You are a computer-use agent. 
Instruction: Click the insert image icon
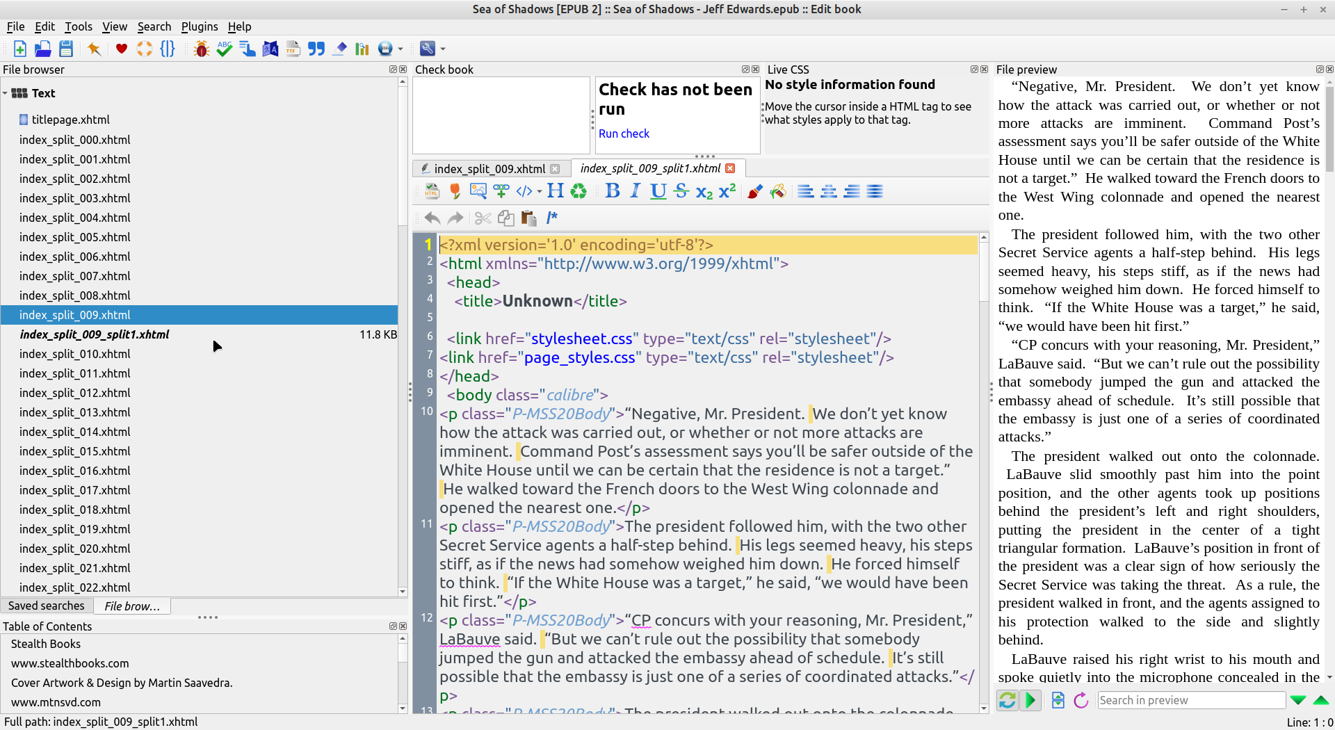point(478,191)
